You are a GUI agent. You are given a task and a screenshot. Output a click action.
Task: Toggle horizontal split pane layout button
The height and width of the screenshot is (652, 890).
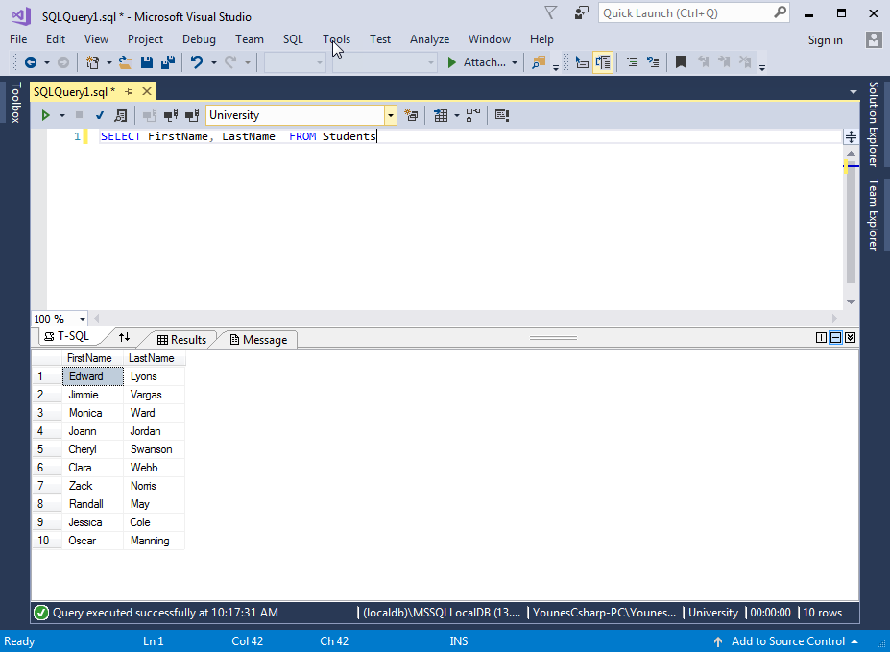coord(835,338)
